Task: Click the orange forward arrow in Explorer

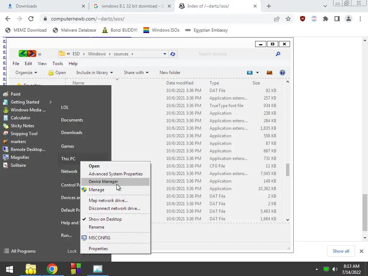Action: coord(32,54)
